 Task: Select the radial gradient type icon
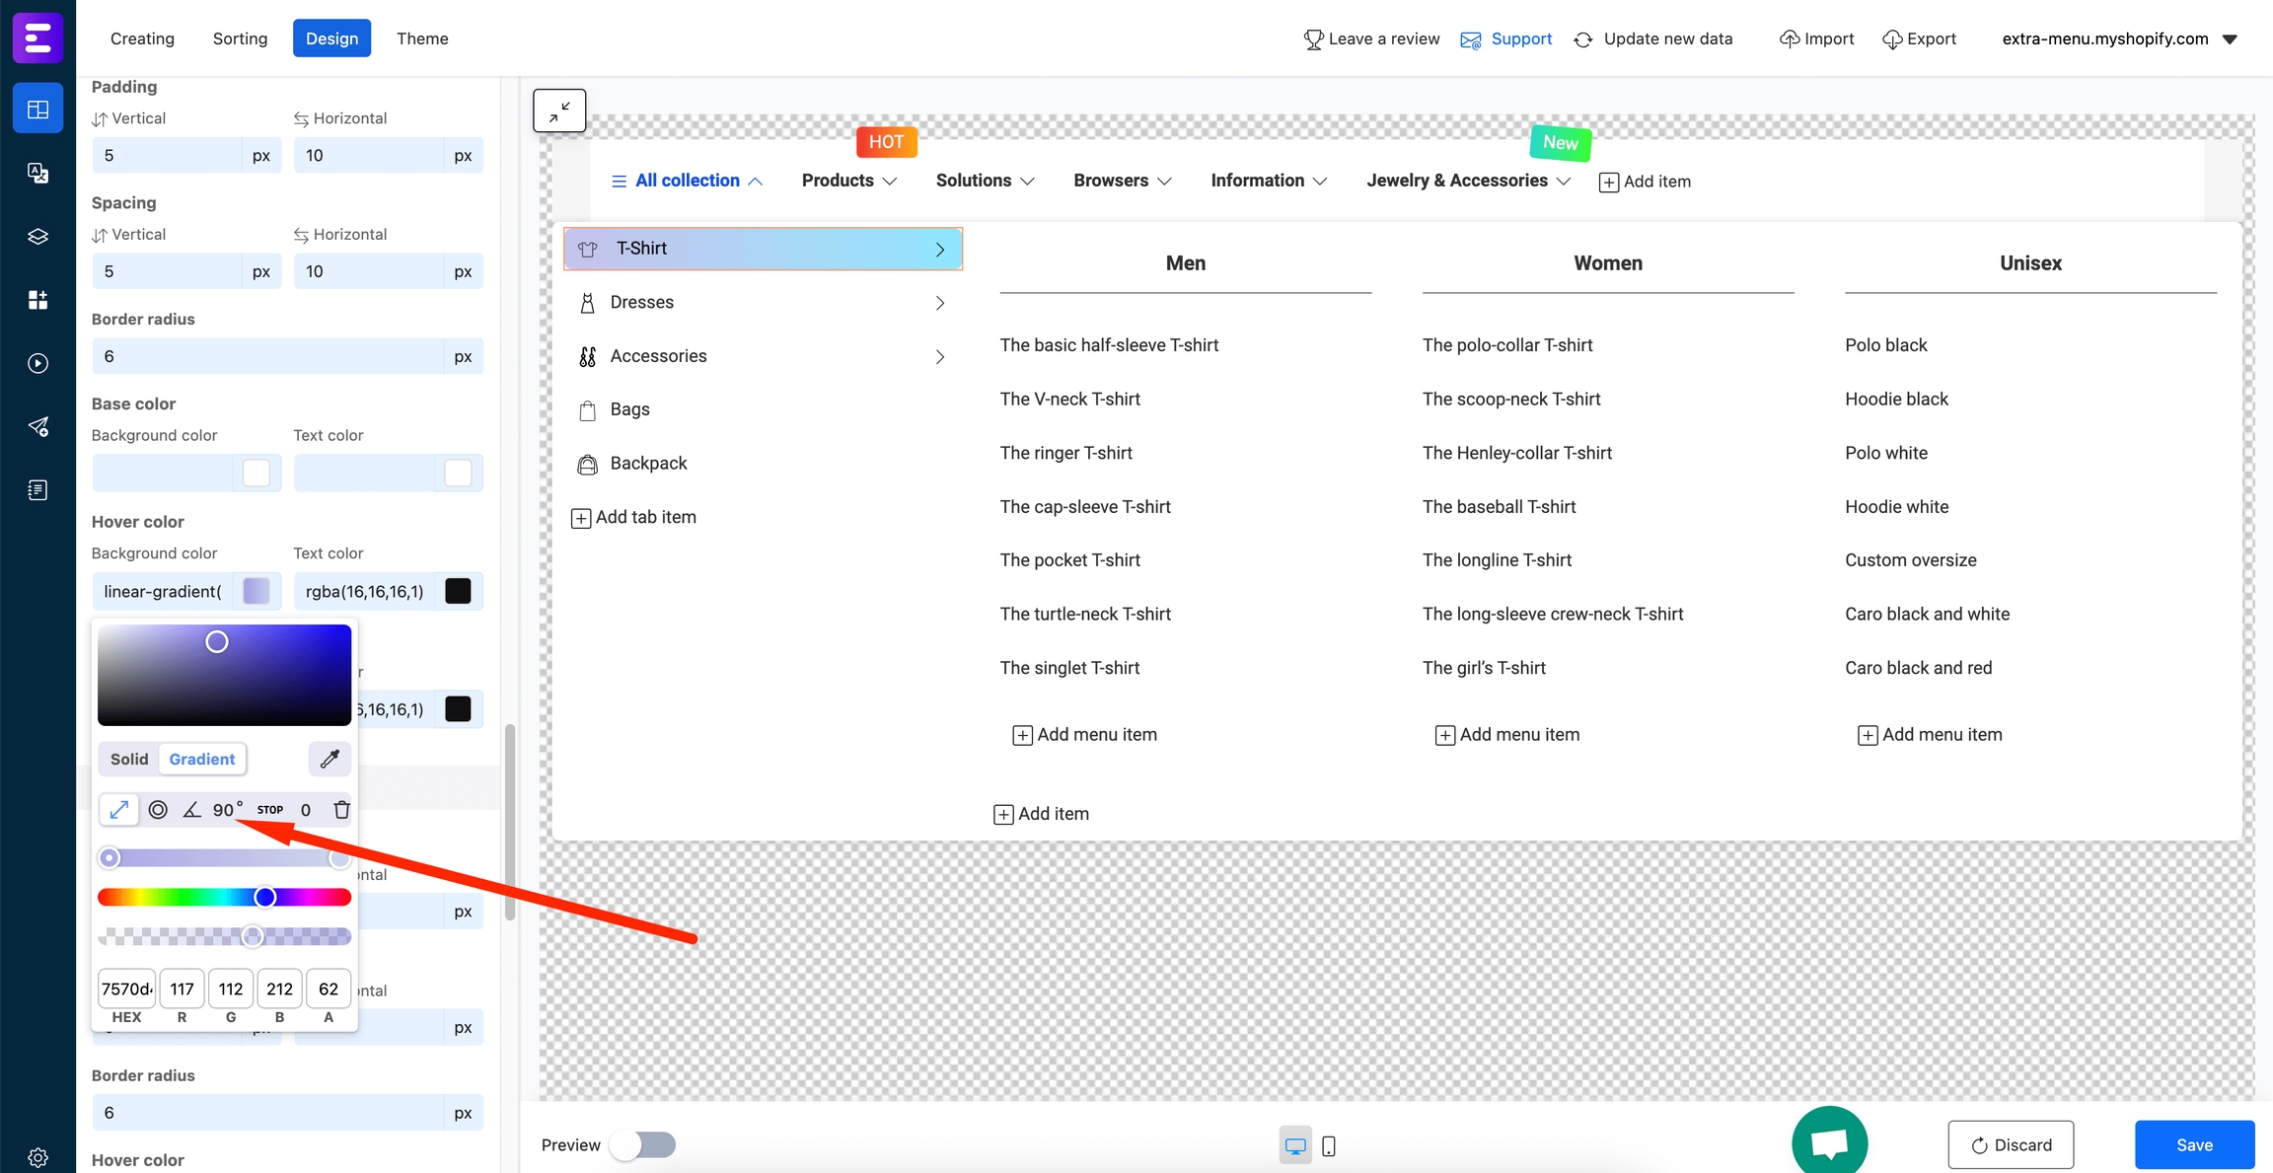(x=158, y=810)
